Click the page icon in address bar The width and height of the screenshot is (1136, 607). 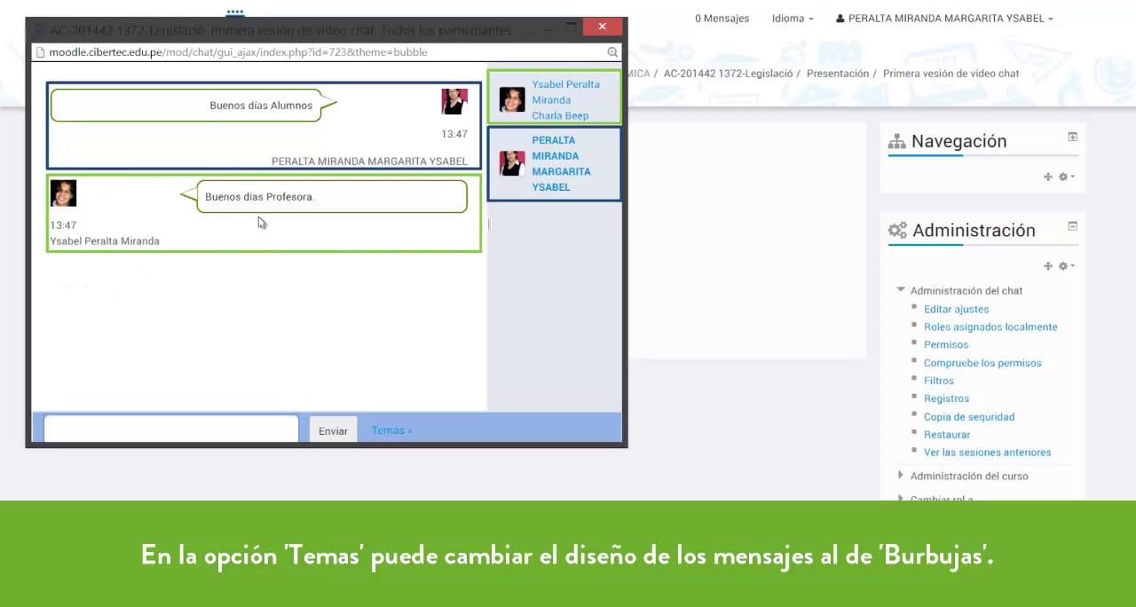[41, 52]
